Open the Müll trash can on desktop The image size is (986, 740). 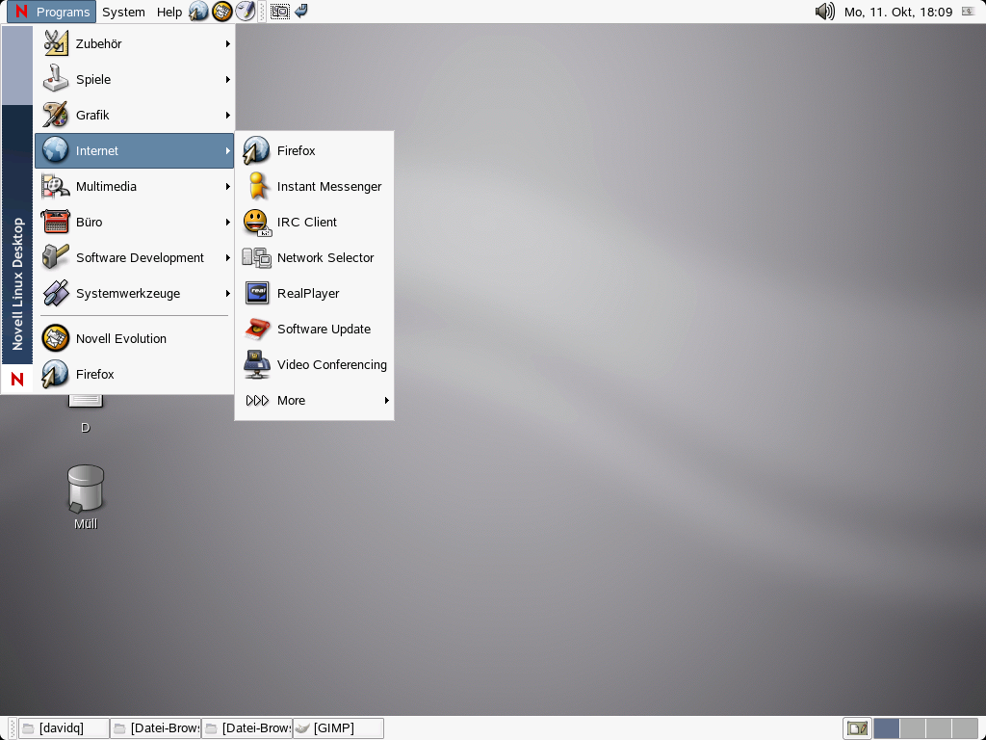[x=86, y=489]
